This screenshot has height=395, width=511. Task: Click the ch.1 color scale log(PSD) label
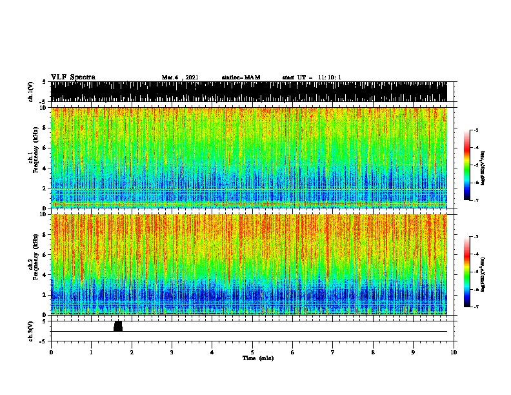[x=483, y=168]
